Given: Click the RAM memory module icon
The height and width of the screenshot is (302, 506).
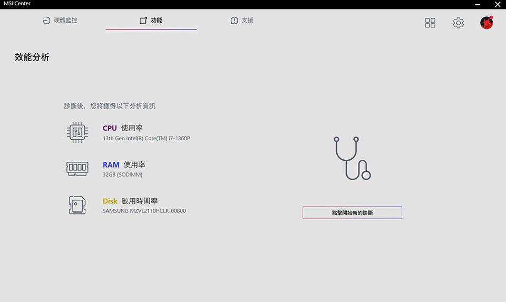Looking at the screenshot, I should pyautogui.click(x=77, y=169).
